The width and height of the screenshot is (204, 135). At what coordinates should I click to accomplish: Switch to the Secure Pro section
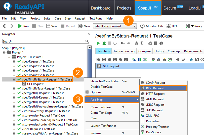[173, 8]
